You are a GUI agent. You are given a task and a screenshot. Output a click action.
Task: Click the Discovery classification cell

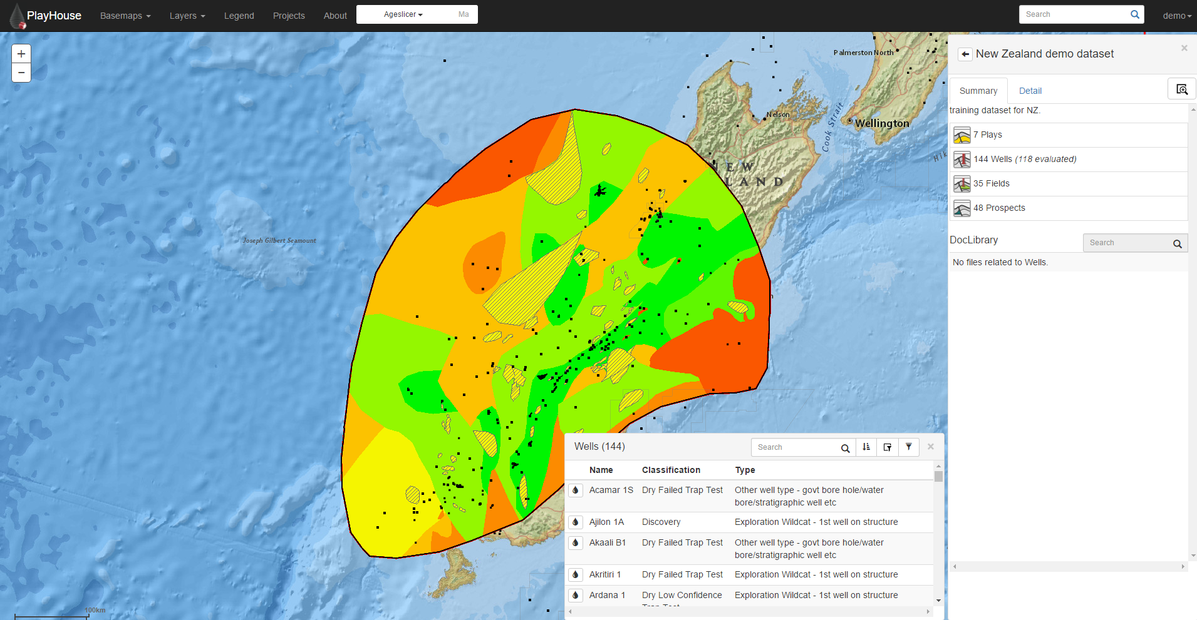point(661,522)
